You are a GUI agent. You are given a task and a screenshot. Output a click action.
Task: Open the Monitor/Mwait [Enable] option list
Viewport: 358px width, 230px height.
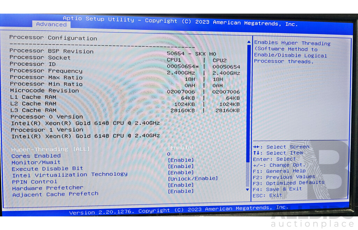181,160
